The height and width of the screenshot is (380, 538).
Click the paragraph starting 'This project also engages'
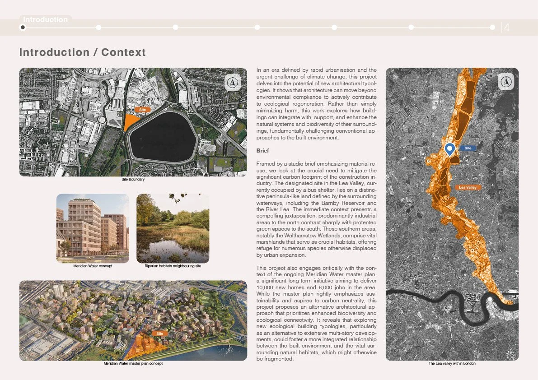pyautogui.click(x=316, y=314)
